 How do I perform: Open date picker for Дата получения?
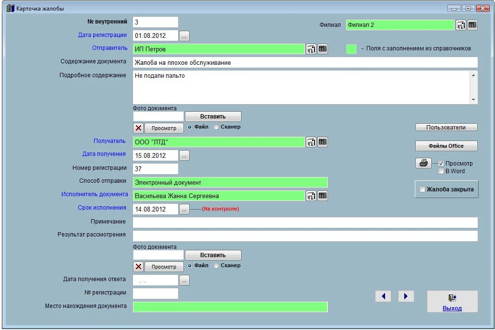[184, 155]
